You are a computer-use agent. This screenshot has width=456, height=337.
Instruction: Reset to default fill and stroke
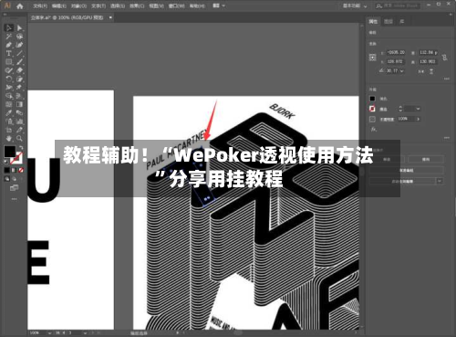5,162
